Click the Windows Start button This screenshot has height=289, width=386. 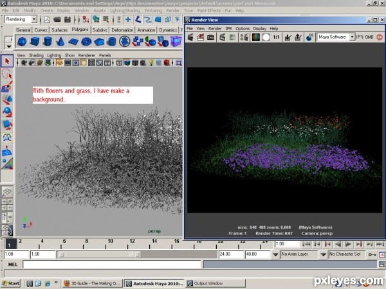(11, 283)
